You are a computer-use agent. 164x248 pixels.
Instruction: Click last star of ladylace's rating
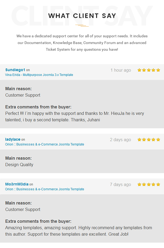(158, 140)
